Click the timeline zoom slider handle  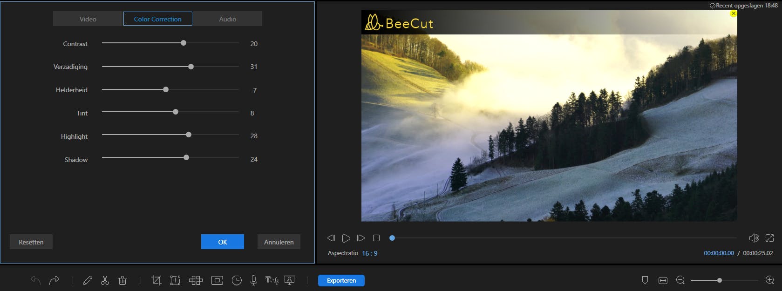[720, 280]
